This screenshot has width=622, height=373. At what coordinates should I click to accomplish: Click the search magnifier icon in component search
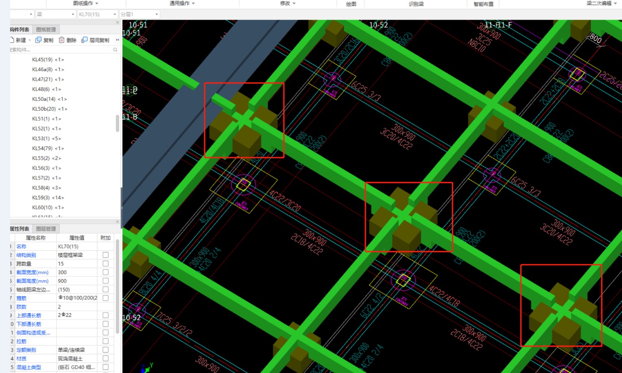(115, 50)
